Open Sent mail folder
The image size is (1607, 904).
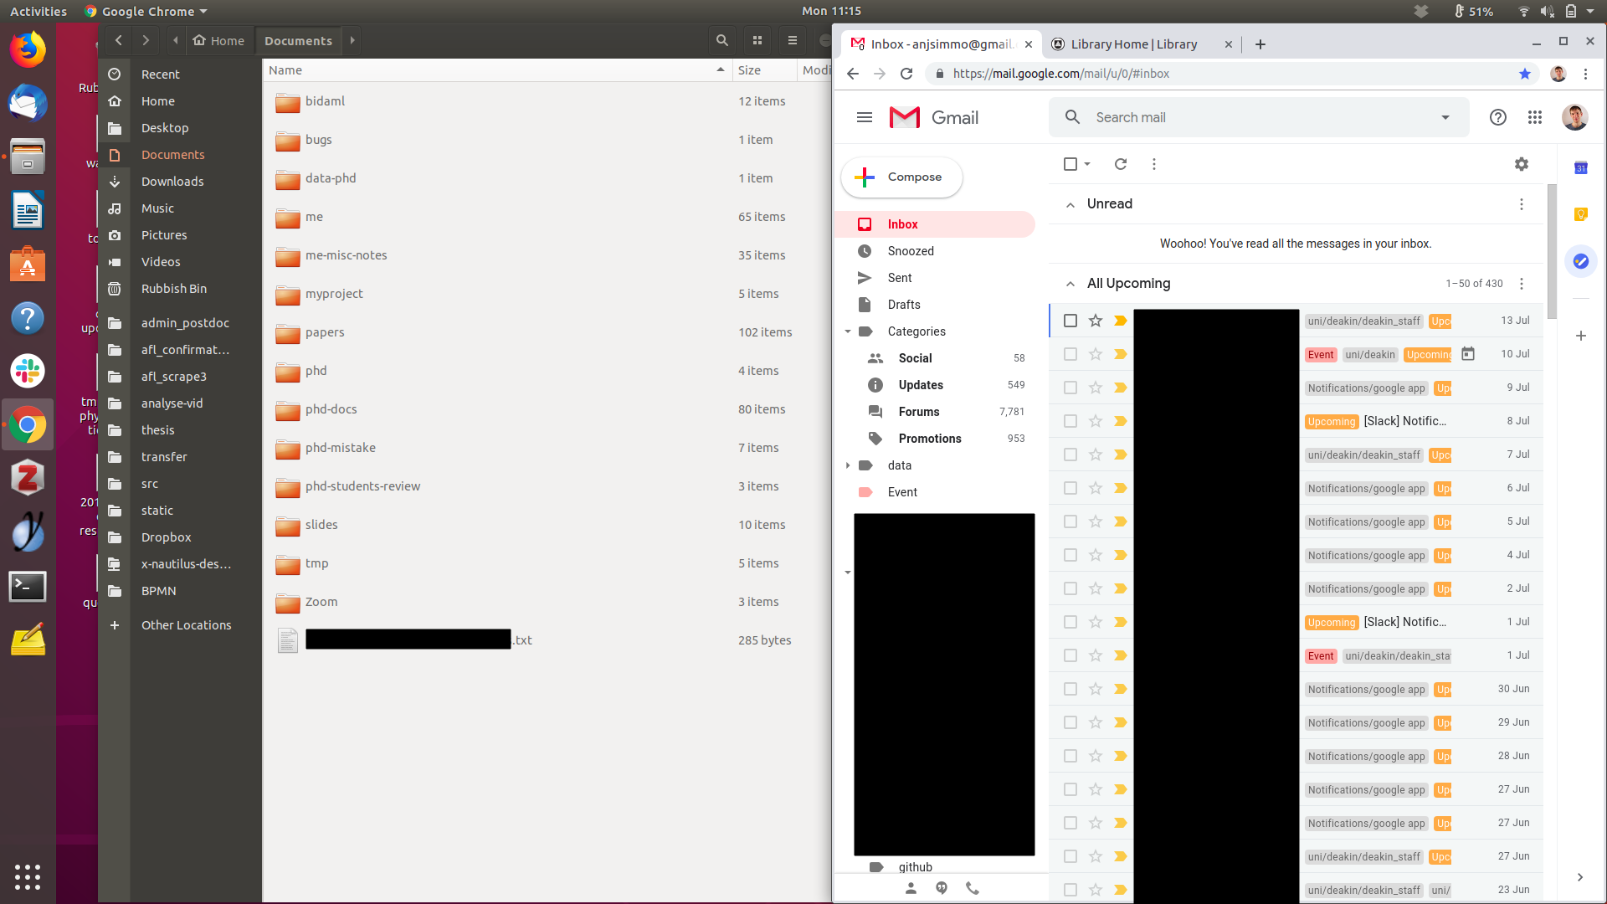(x=900, y=278)
